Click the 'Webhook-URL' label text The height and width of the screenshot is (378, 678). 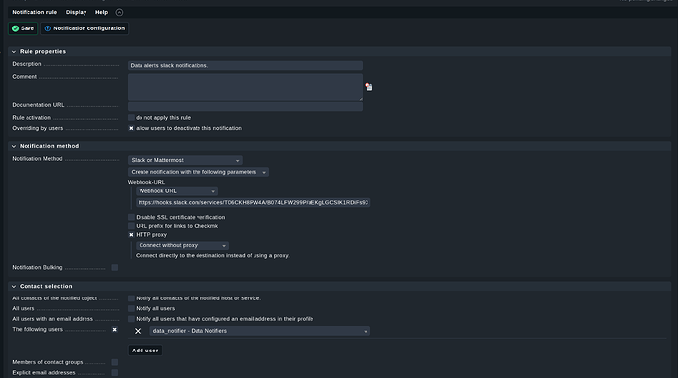click(146, 182)
